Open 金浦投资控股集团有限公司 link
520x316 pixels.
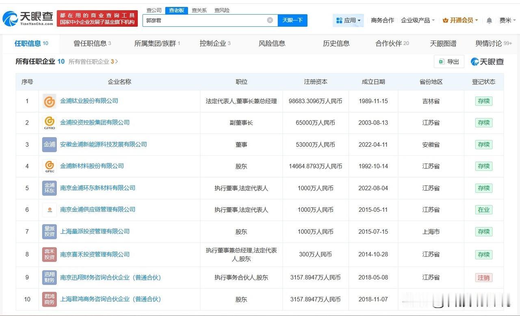pos(95,123)
